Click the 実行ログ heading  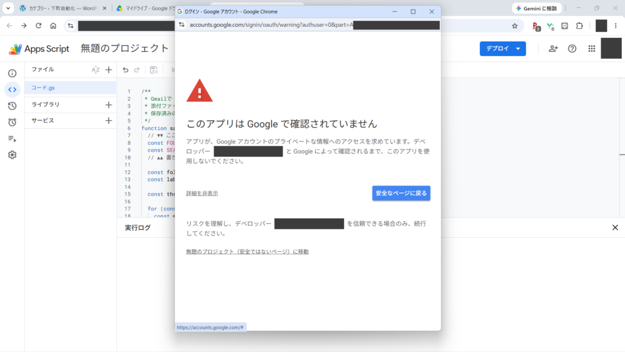pyautogui.click(x=137, y=227)
